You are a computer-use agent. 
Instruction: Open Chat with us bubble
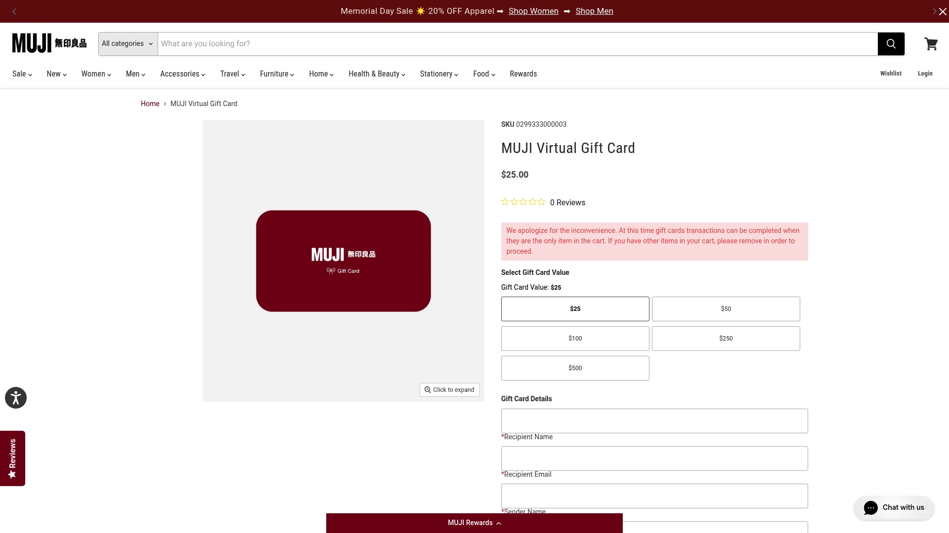pos(894,508)
